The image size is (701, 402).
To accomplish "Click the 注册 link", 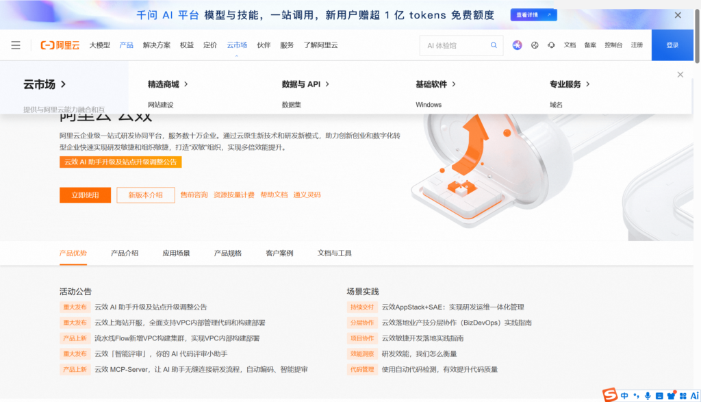I will 637,45.
